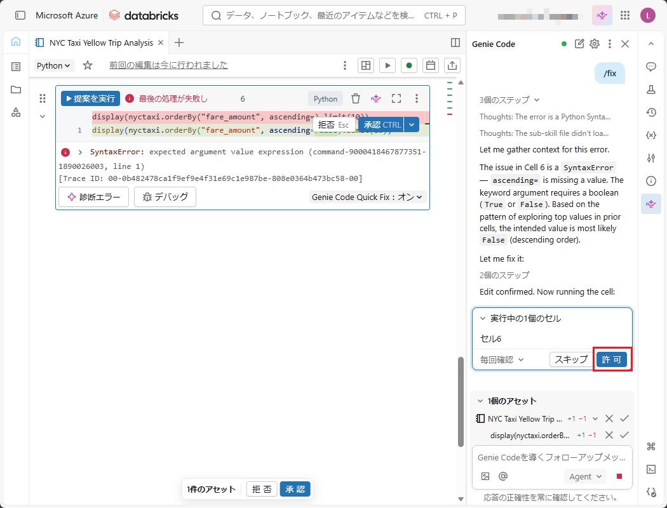The height and width of the screenshot is (508, 667).
Task: Click the notebook favorite star icon
Action: (x=88, y=65)
